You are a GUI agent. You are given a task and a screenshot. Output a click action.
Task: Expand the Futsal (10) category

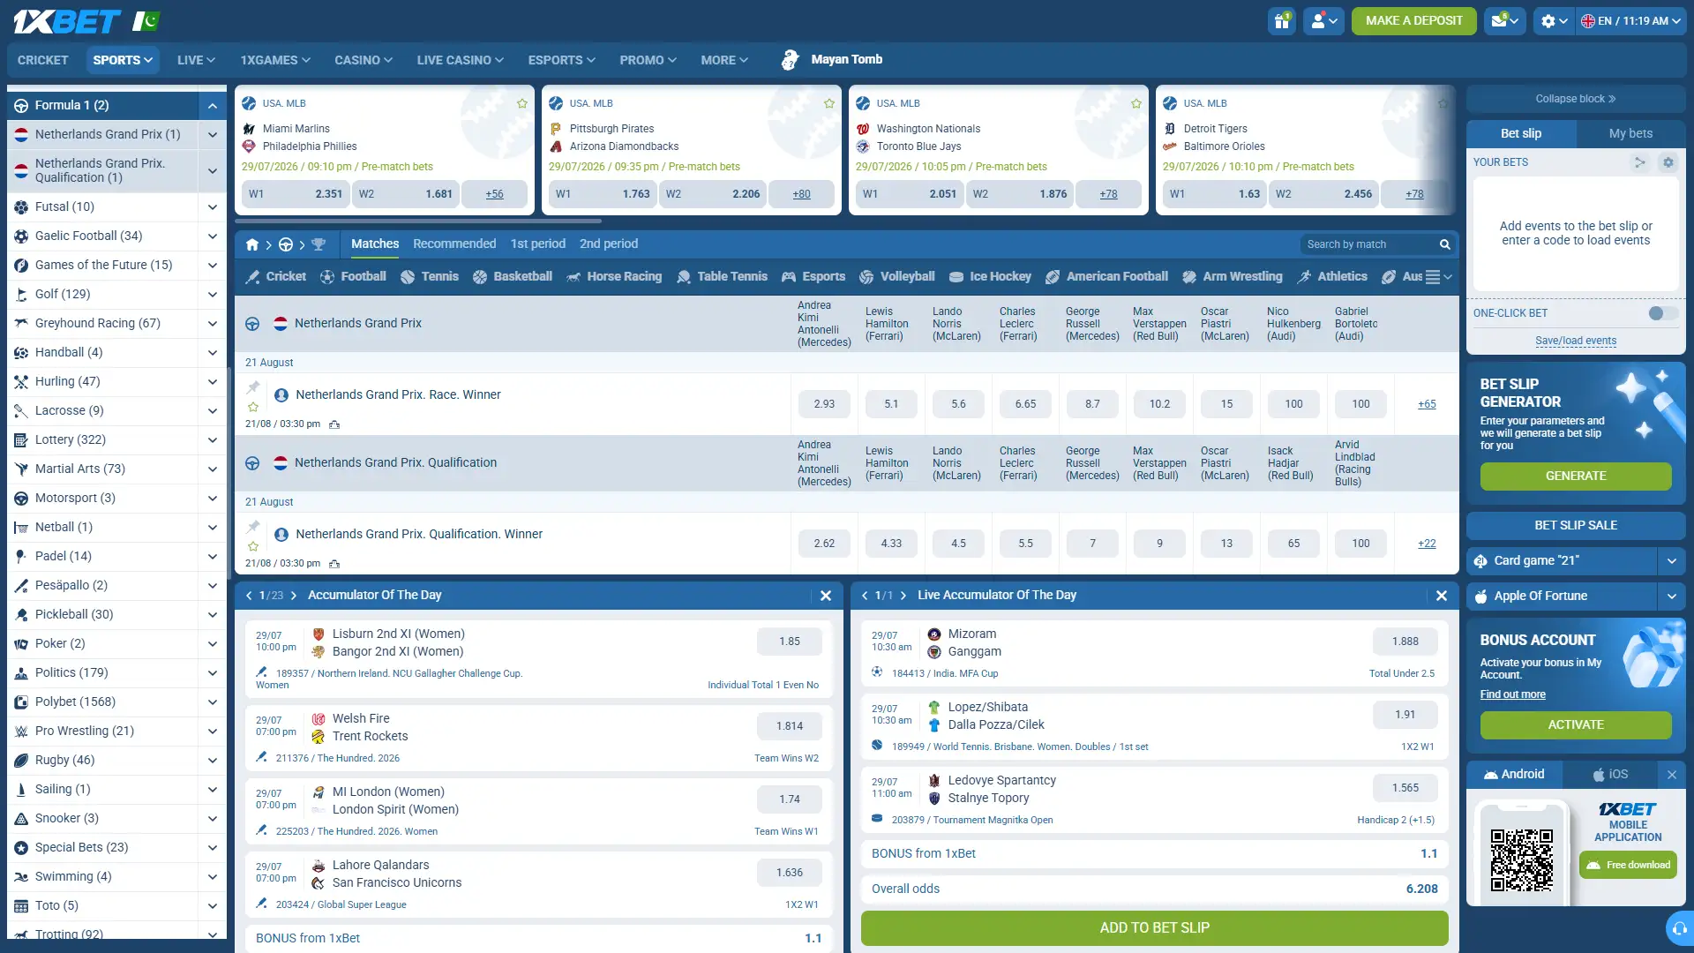click(213, 207)
